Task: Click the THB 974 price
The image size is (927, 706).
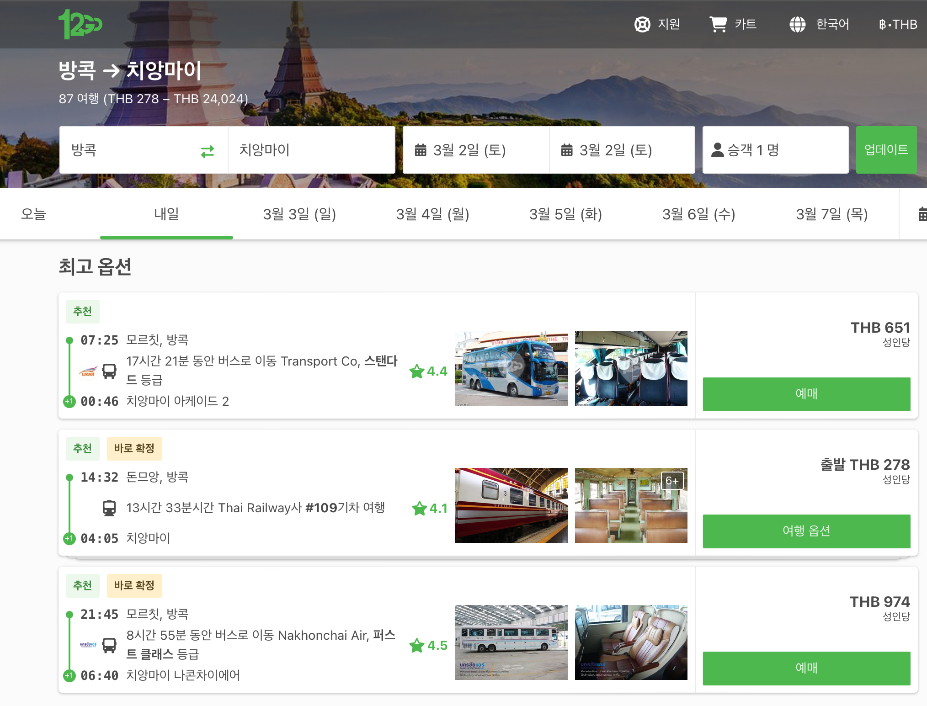Action: click(880, 602)
